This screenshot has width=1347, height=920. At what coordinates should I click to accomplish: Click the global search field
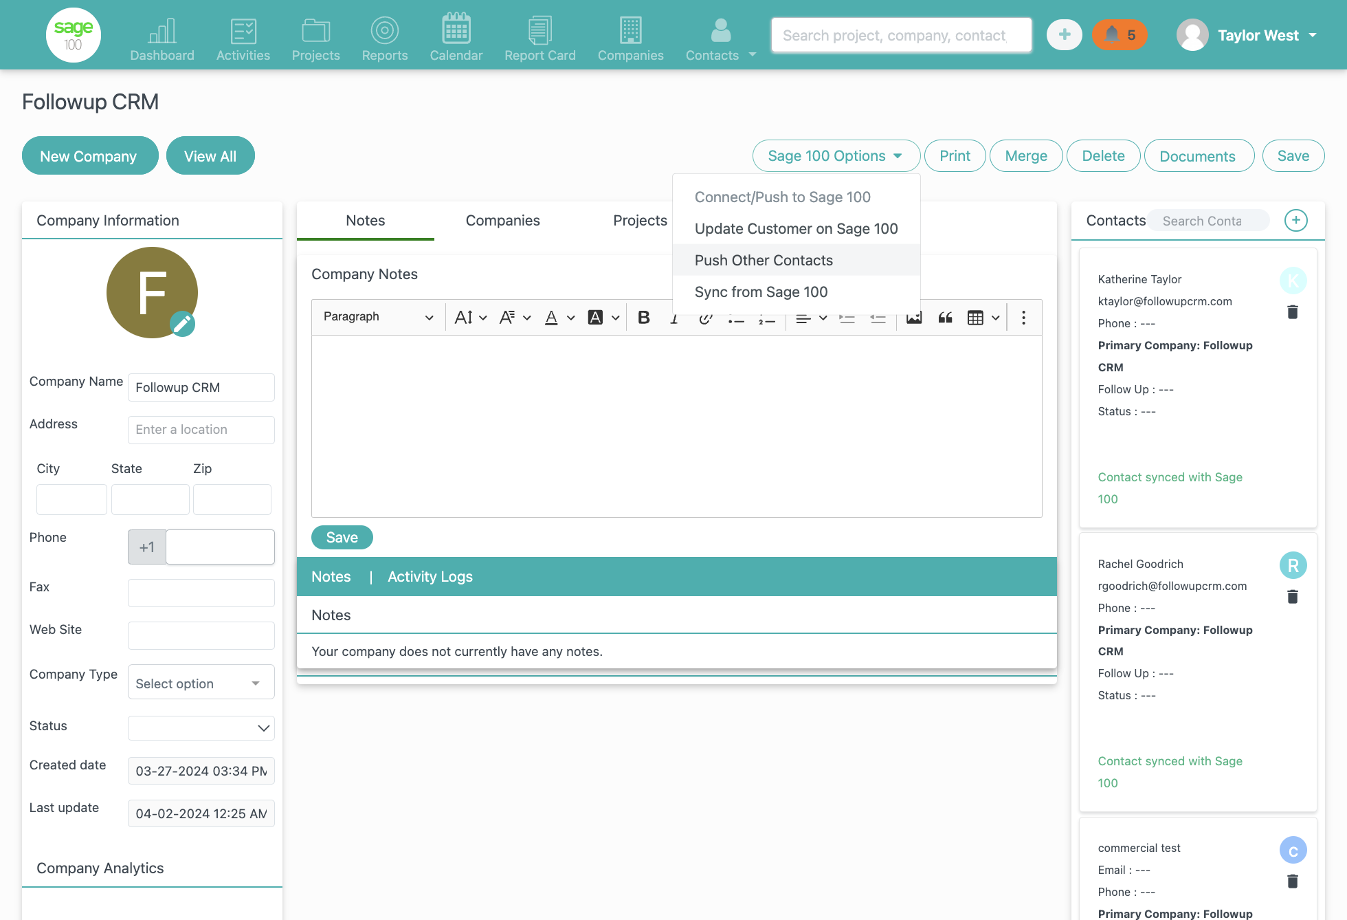pos(902,35)
